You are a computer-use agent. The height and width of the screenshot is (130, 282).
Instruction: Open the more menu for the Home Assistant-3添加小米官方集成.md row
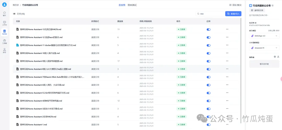tap(227, 109)
